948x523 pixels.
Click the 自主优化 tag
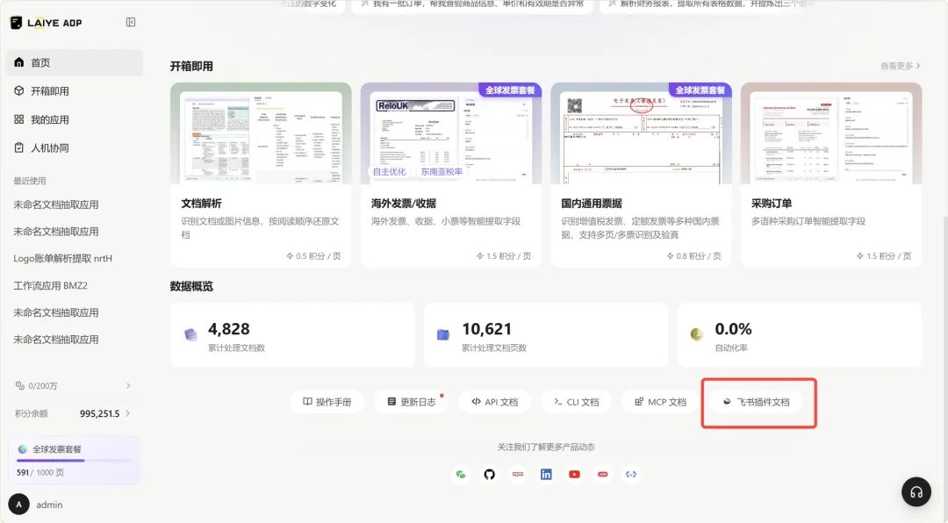tap(390, 172)
